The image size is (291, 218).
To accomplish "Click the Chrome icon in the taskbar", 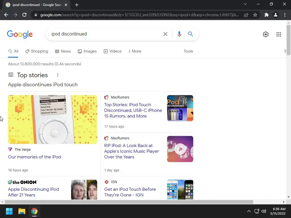I will (x=34, y=211).
